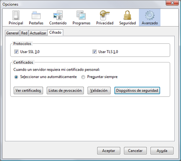Image resolution: width=181 pixels, height=161 pixels.
Task: Open Listas de revocación
Action: 65,91
